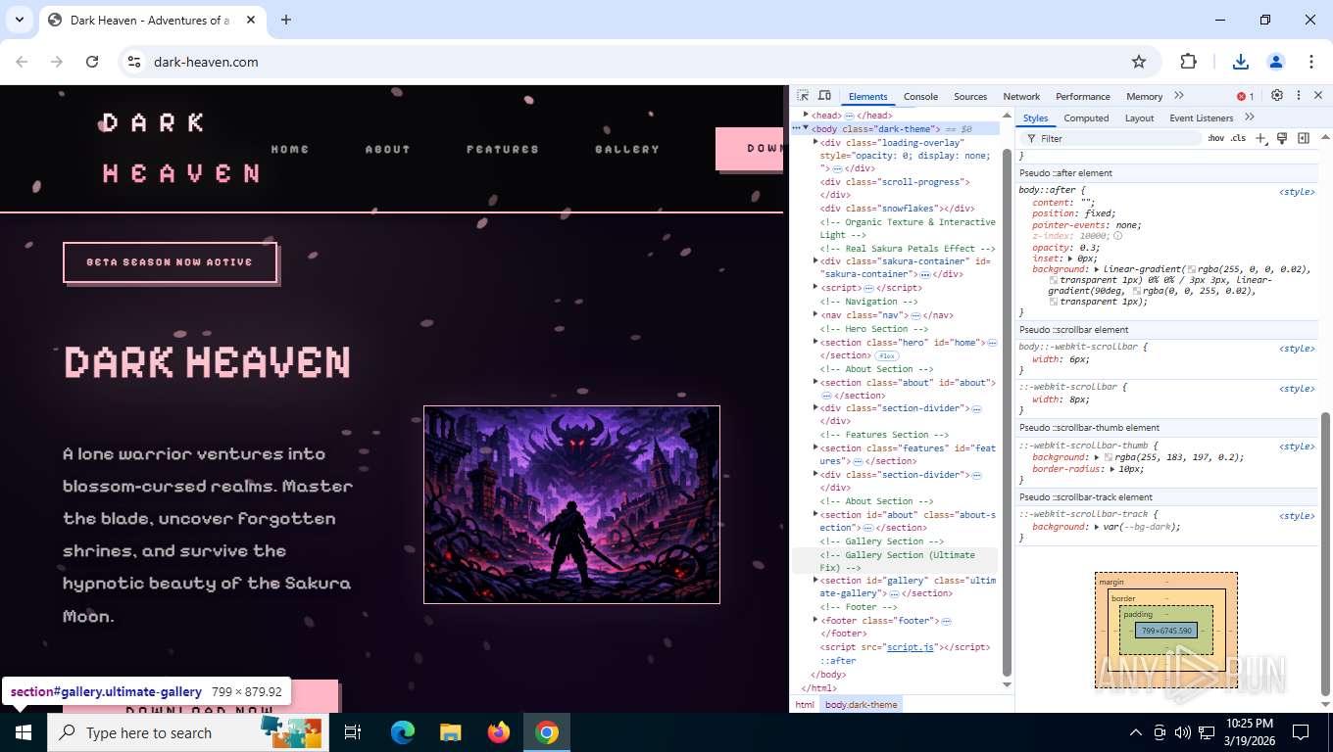Launch Firefox from taskbar
1333x752 pixels.
pos(499,732)
